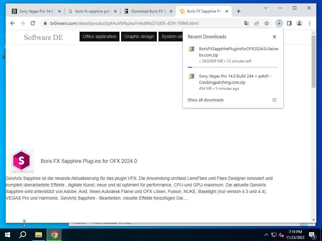Viewport: 322px width, 241px height.
Task: Close the Sony Vegas Pro 14.0 tab
Action: click(59, 11)
